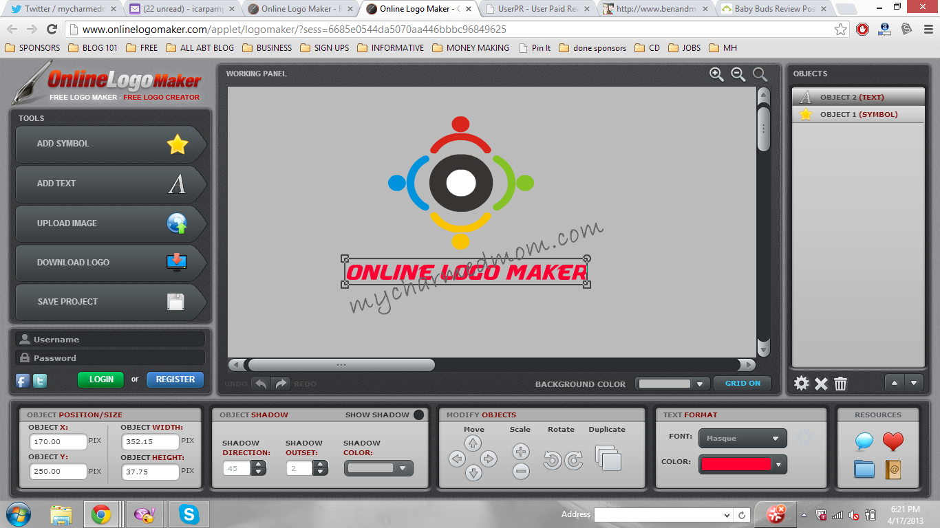The height and width of the screenshot is (528, 940).
Task: Click the undo arrow button
Action: pos(261,384)
